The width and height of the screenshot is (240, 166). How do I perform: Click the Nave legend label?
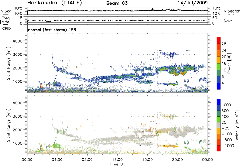[228, 21]
